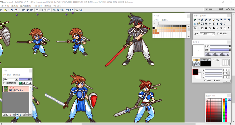
Task: Click the open folder icon in toolbar
Action: (5, 10)
